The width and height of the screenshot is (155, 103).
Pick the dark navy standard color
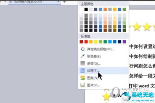(119, 42)
